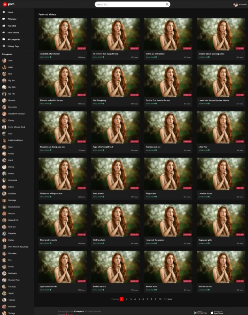
Task: Go to pagination page 1
Action: (122, 299)
